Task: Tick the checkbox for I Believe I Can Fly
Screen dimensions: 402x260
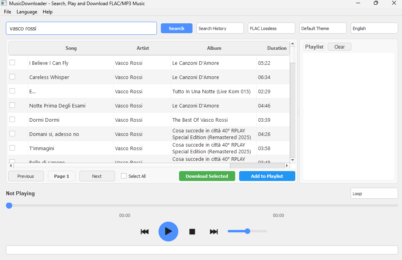Action: coord(12,62)
